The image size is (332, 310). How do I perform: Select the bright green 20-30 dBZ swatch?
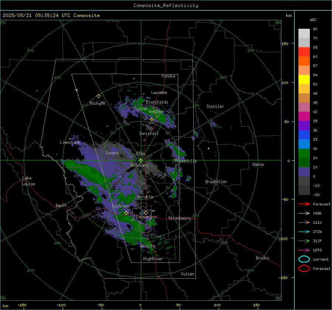click(304, 153)
